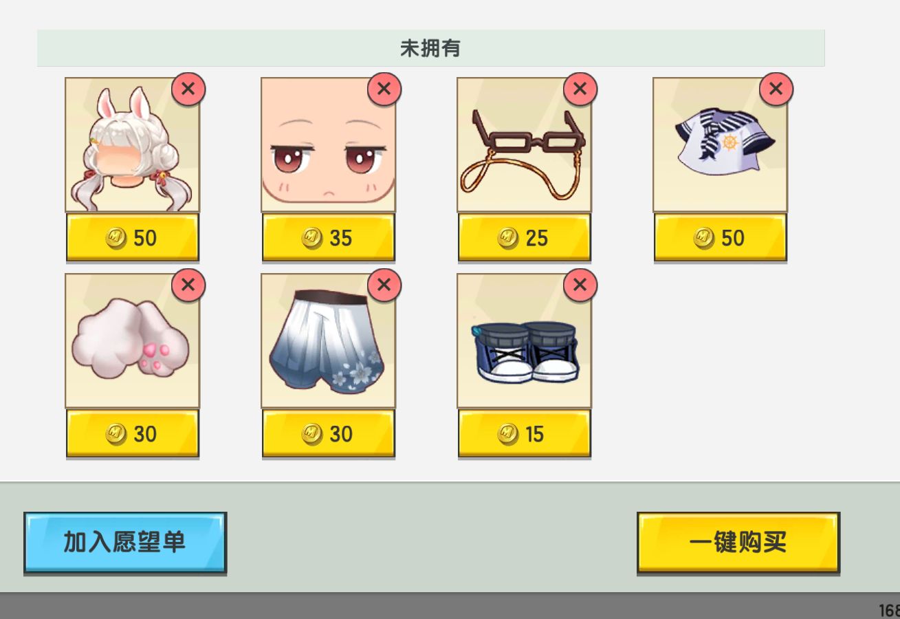900x619 pixels.
Task: Remove the brown glasses item
Action: point(580,89)
